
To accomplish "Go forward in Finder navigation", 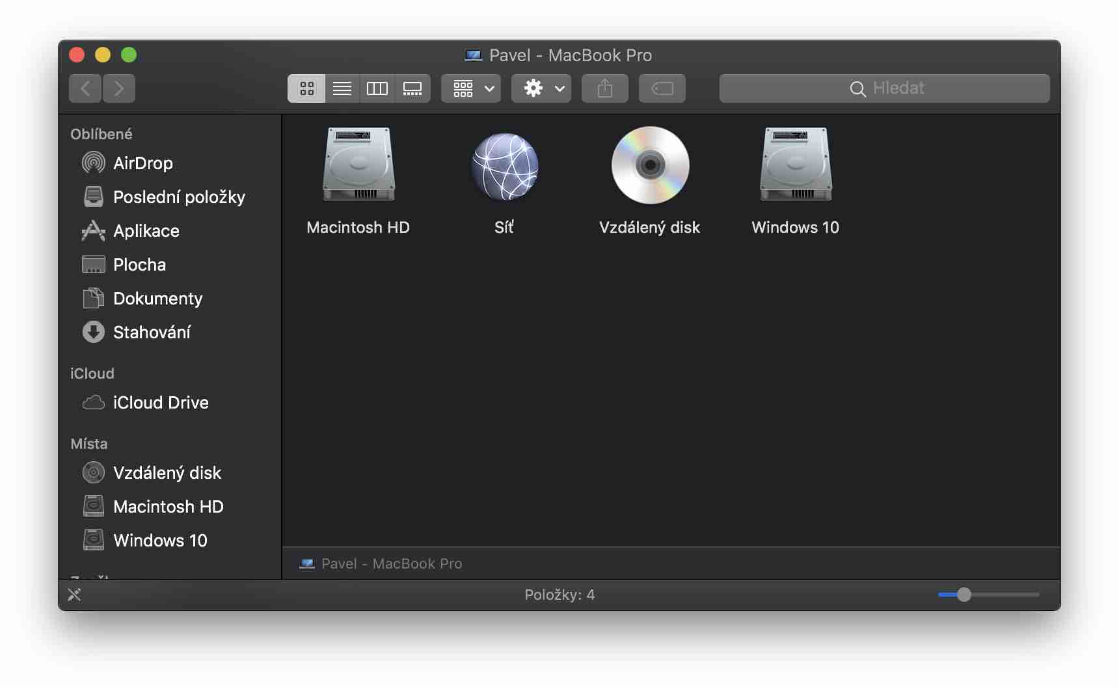I will coord(118,88).
